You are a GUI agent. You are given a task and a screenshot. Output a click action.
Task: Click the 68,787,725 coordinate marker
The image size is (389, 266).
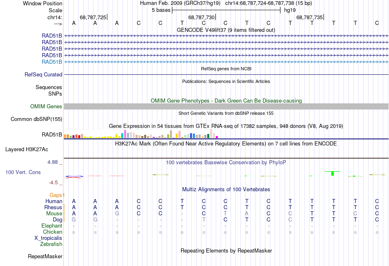point(93,17)
